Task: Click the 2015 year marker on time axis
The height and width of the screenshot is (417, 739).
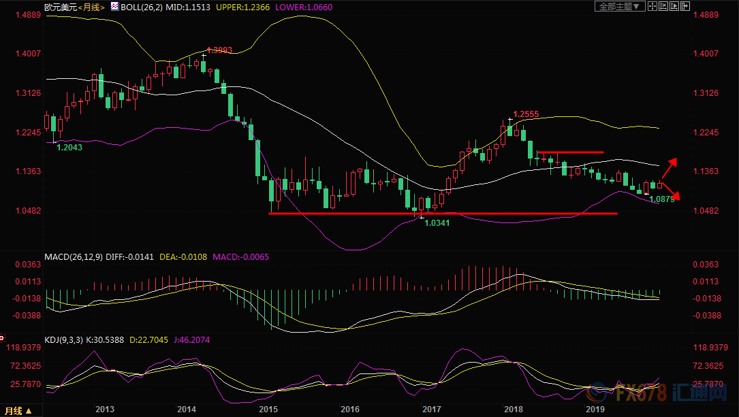Action: point(268,409)
